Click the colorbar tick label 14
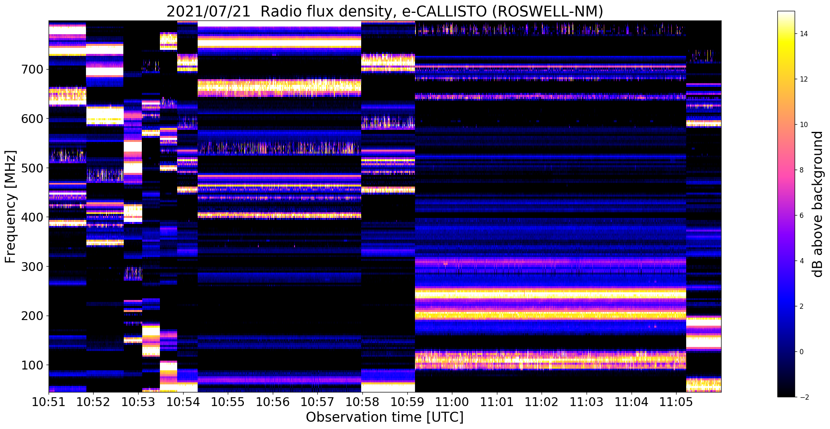 (x=804, y=34)
